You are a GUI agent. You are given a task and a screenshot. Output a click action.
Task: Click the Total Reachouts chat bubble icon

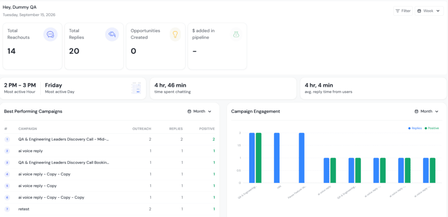50,34
